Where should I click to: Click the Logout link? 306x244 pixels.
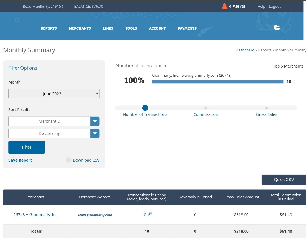pos(275,7)
